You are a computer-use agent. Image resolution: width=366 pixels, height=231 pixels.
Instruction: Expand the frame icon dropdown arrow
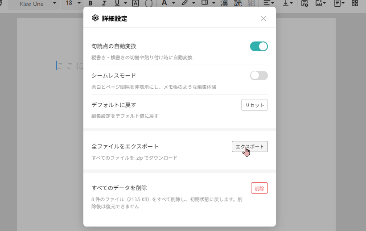point(214,3)
